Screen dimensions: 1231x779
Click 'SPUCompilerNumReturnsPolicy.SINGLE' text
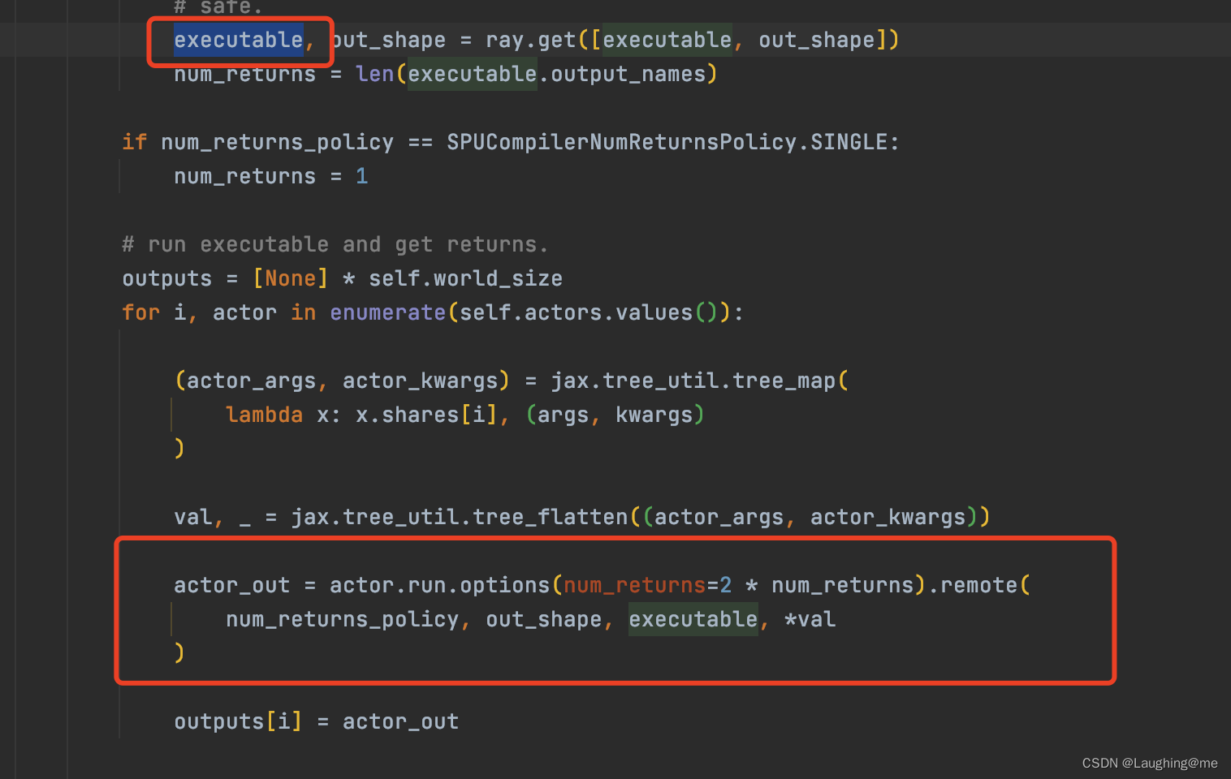667,142
